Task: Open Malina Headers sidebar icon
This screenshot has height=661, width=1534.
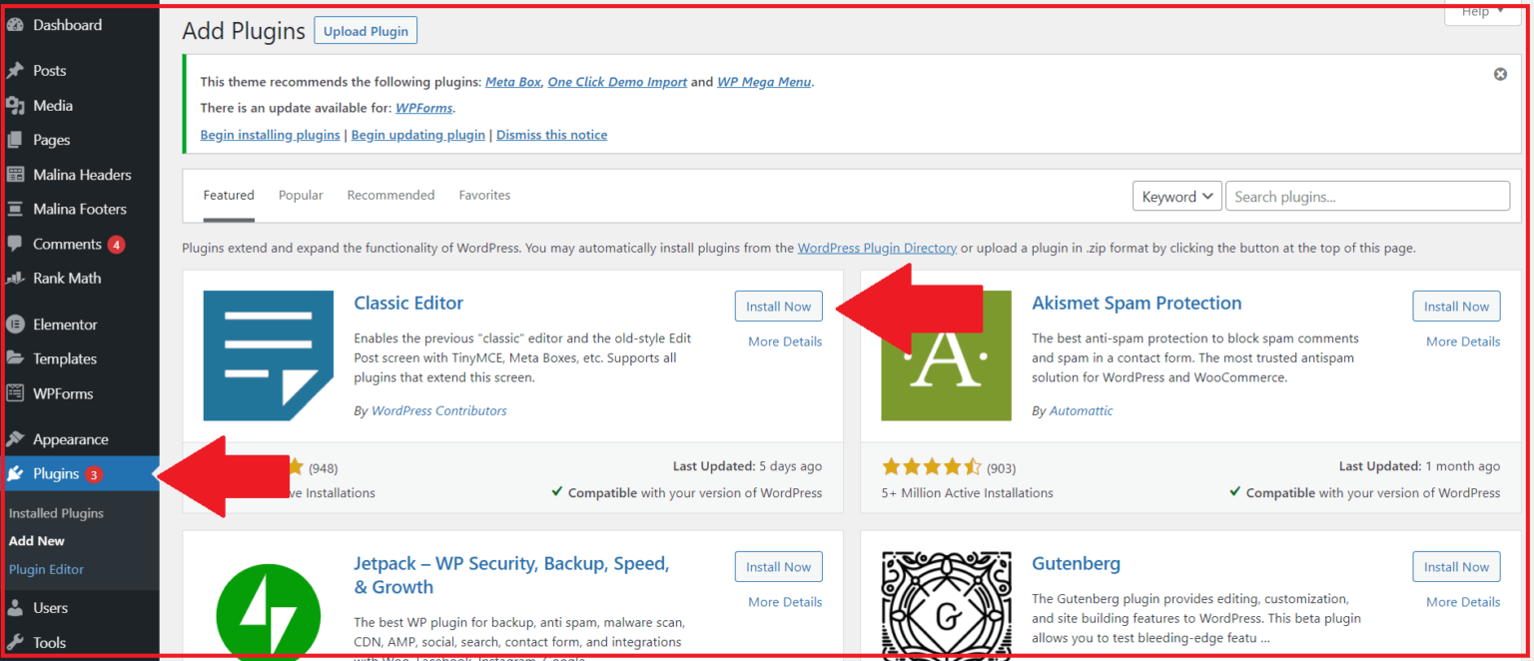Action: tap(15, 175)
